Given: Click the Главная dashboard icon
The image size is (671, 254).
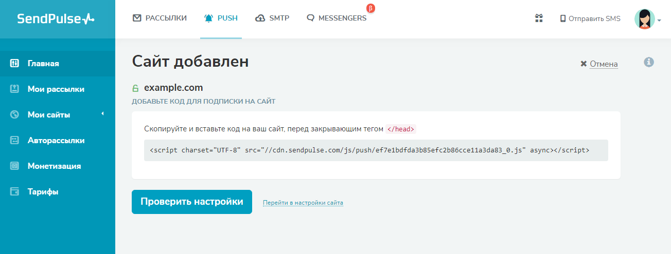Looking at the screenshot, I should (x=15, y=64).
